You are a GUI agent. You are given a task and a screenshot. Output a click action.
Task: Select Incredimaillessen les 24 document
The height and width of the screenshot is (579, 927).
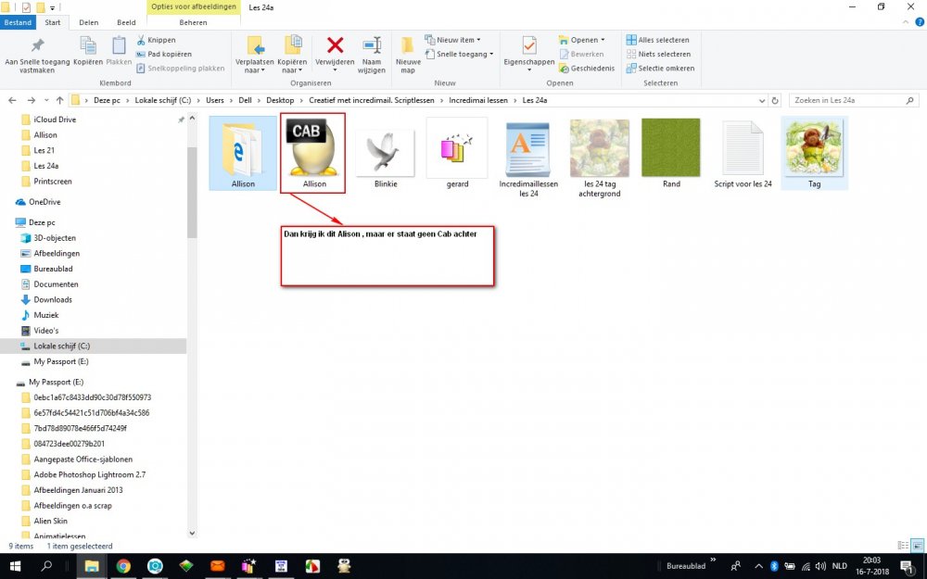(x=528, y=157)
